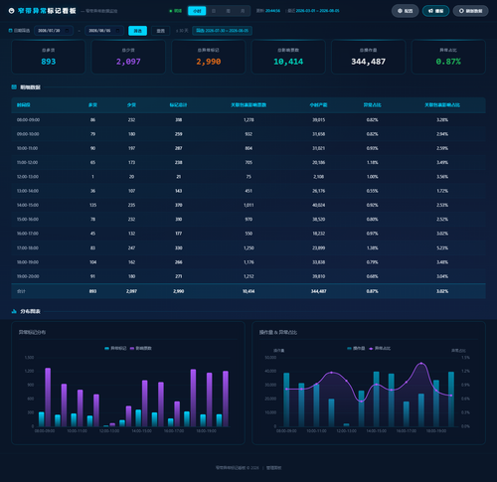Open the calendar picker icon in the 2026/08/05 field
497x482 pixels.
tap(117, 31)
